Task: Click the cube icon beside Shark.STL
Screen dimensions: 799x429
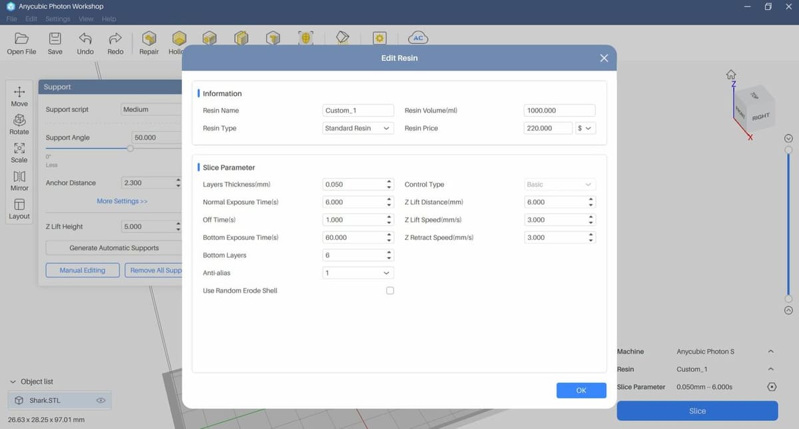Action: point(20,400)
